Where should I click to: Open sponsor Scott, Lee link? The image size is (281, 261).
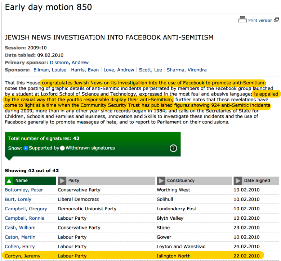pos(150,70)
